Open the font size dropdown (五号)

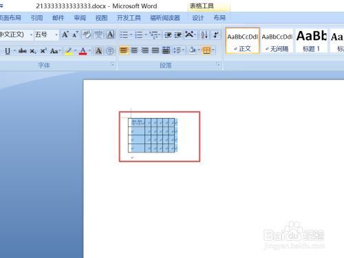pos(56,35)
